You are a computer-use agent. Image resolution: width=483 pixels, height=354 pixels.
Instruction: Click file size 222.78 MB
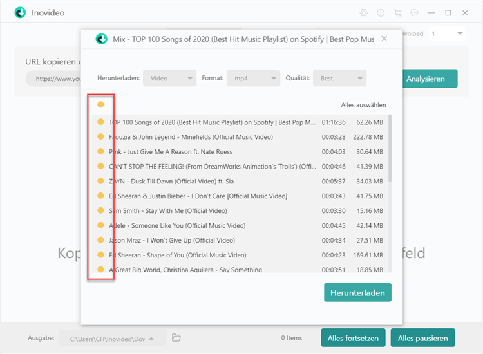coord(368,137)
